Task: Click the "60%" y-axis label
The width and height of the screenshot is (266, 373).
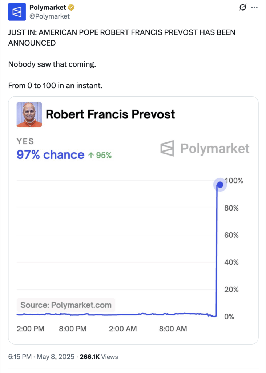Action: click(231, 235)
